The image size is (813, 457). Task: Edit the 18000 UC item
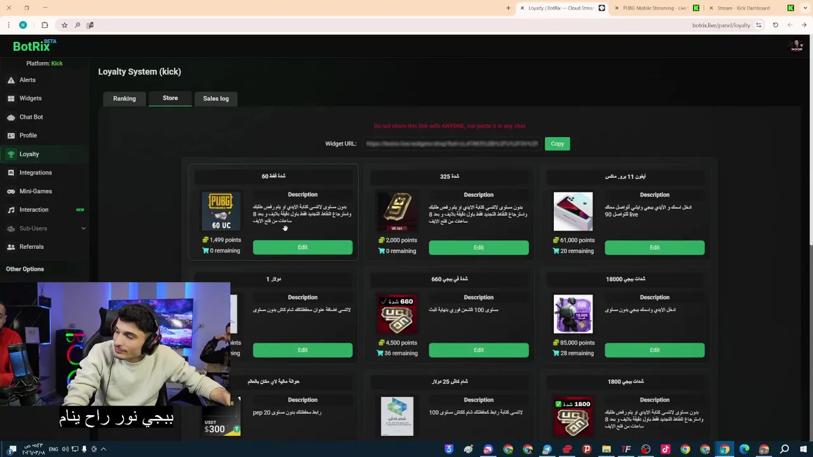coord(654,350)
